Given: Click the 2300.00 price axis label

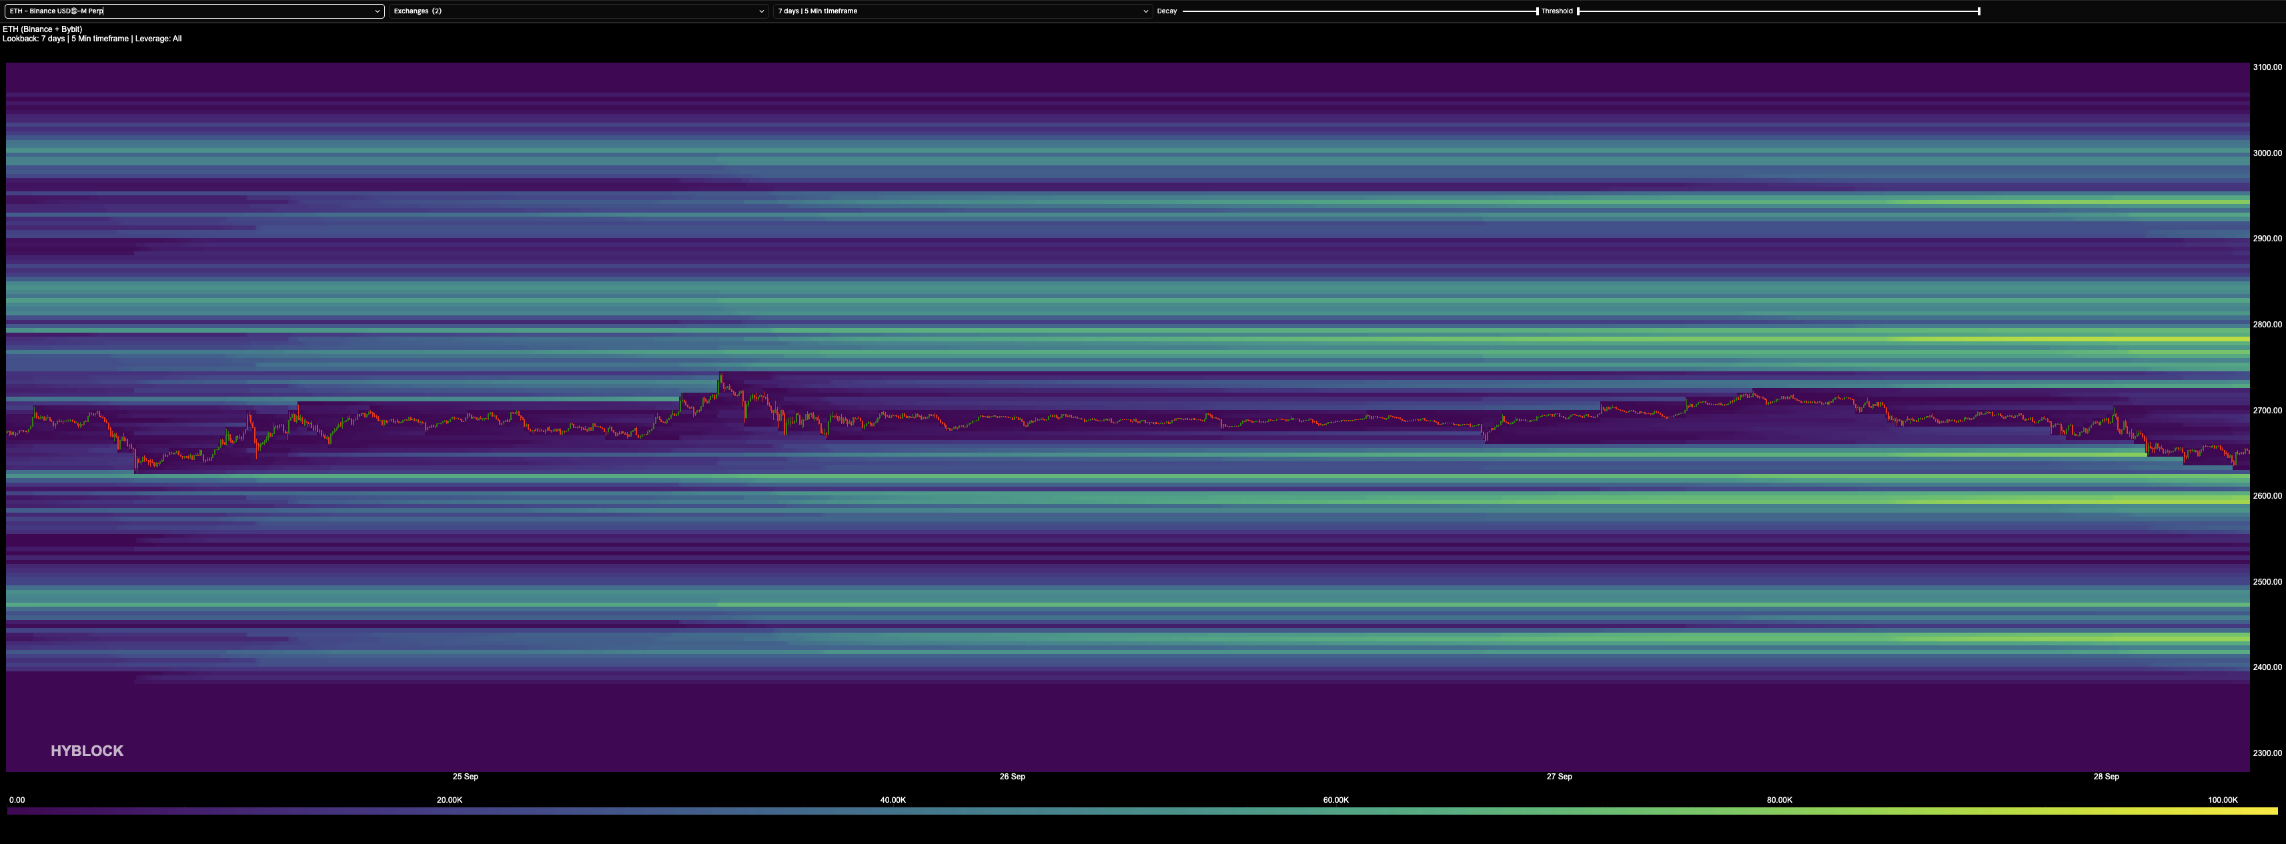Looking at the screenshot, I should click(2267, 753).
